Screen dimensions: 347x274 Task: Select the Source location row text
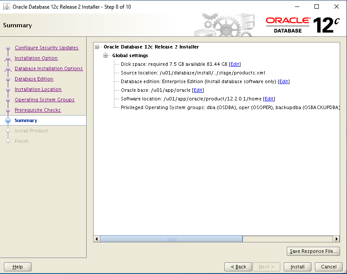click(x=193, y=73)
